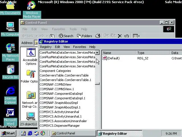Select COMSNAP.ComponentDataImpl key

tap(61, 94)
